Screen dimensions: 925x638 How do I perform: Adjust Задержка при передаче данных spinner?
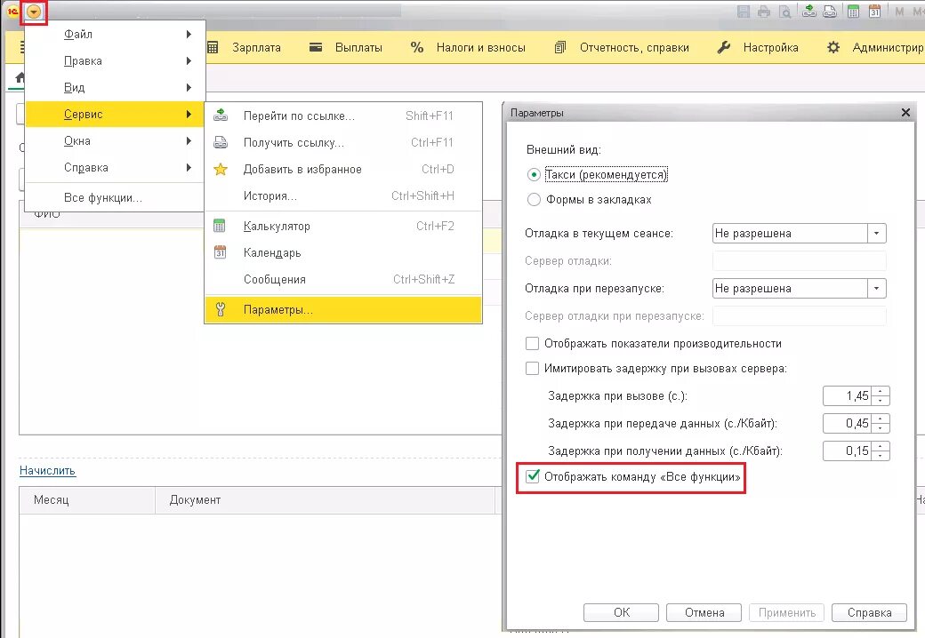pyautogui.click(x=881, y=423)
